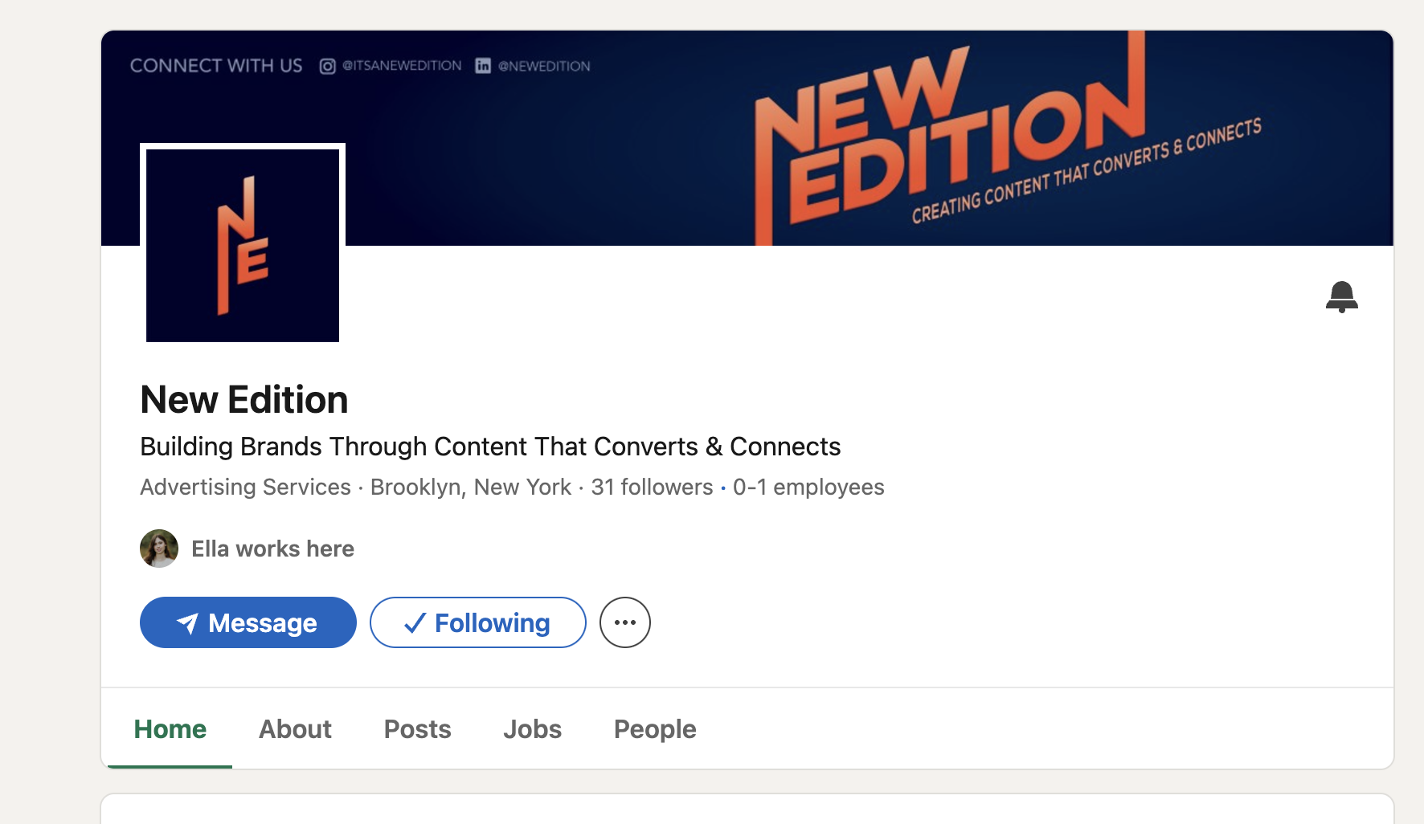
Task: Click the notification bell icon
Action: click(x=1341, y=296)
